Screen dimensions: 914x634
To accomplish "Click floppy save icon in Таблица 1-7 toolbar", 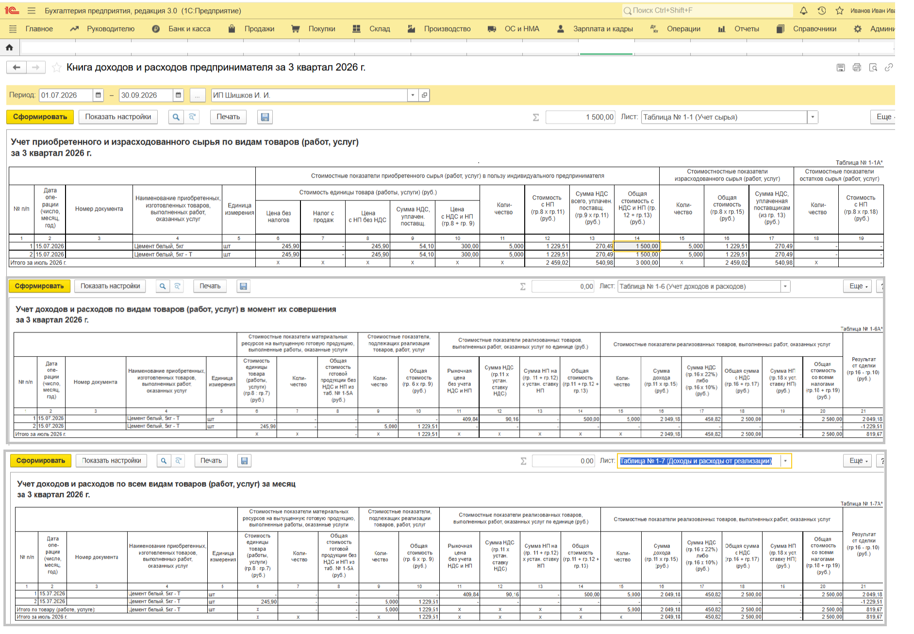I will click(245, 461).
